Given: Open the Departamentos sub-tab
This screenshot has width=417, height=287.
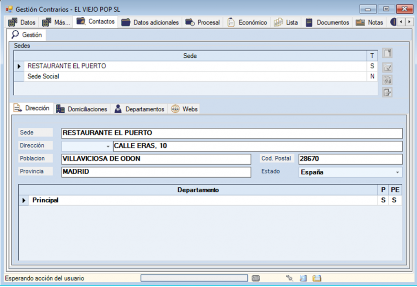Looking at the screenshot, I should tap(139, 109).
